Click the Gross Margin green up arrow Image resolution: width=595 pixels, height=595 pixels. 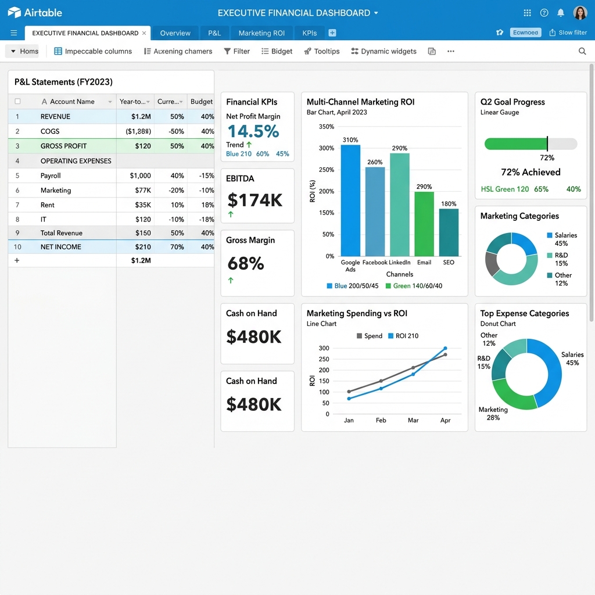tap(231, 281)
